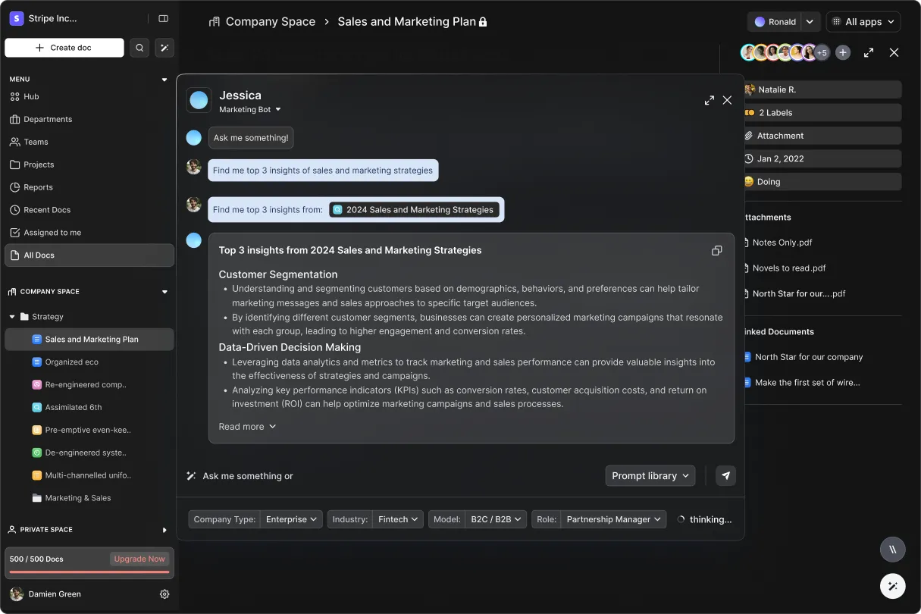Go to Departments in the menu
This screenshot has width=921, height=614.
coord(48,119)
